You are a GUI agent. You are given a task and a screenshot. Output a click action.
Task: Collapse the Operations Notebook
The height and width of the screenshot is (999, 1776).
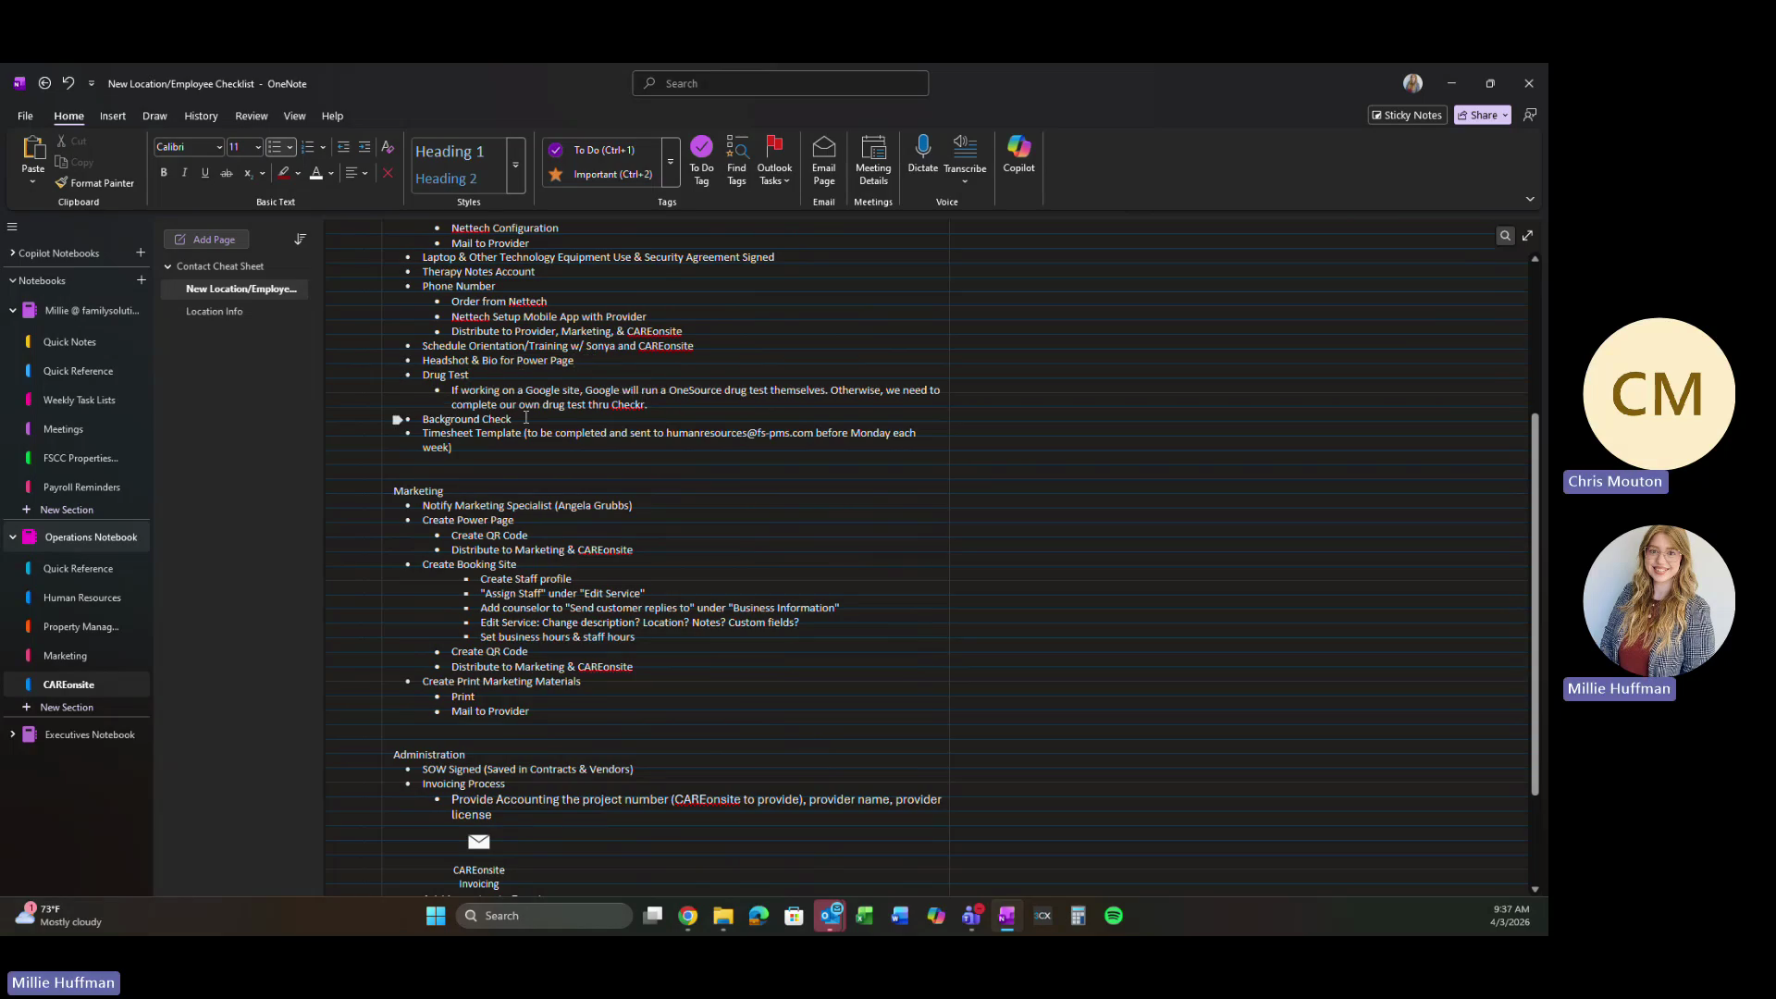click(x=12, y=537)
